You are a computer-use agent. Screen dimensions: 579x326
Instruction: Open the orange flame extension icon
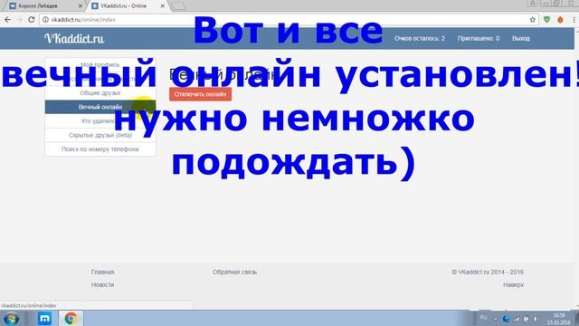point(560,20)
